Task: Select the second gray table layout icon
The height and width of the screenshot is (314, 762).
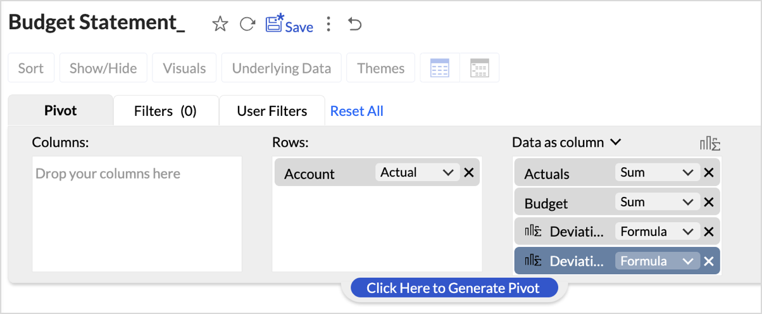Action: [479, 68]
